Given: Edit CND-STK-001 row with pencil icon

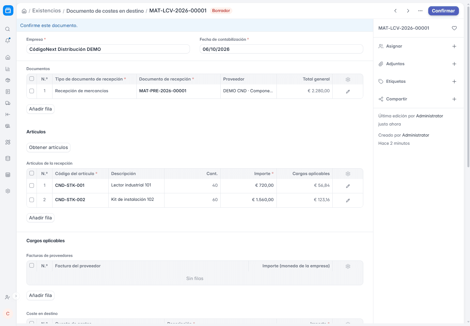Looking at the screenshot, I should tap(348, 186).
